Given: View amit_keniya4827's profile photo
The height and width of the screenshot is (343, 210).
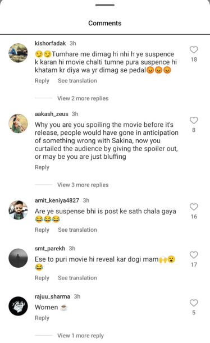Looking at the screenshot, I should pos(18,210).
